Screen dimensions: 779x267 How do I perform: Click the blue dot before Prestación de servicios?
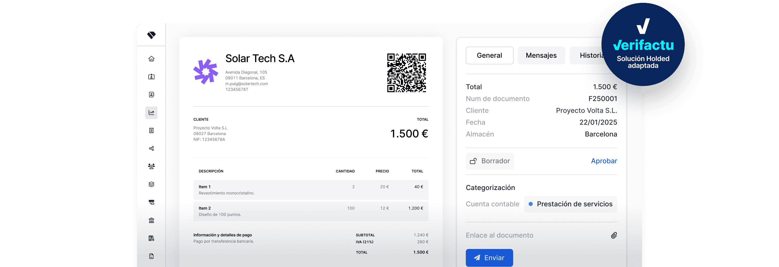coord(530,204)
